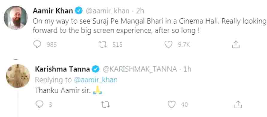Image resolution: width=267 pixels, height=117 pixels.
Task: Click the 1h timestamp on Karishma's reply
Action: pyautogui.click(x=187, y=69)
